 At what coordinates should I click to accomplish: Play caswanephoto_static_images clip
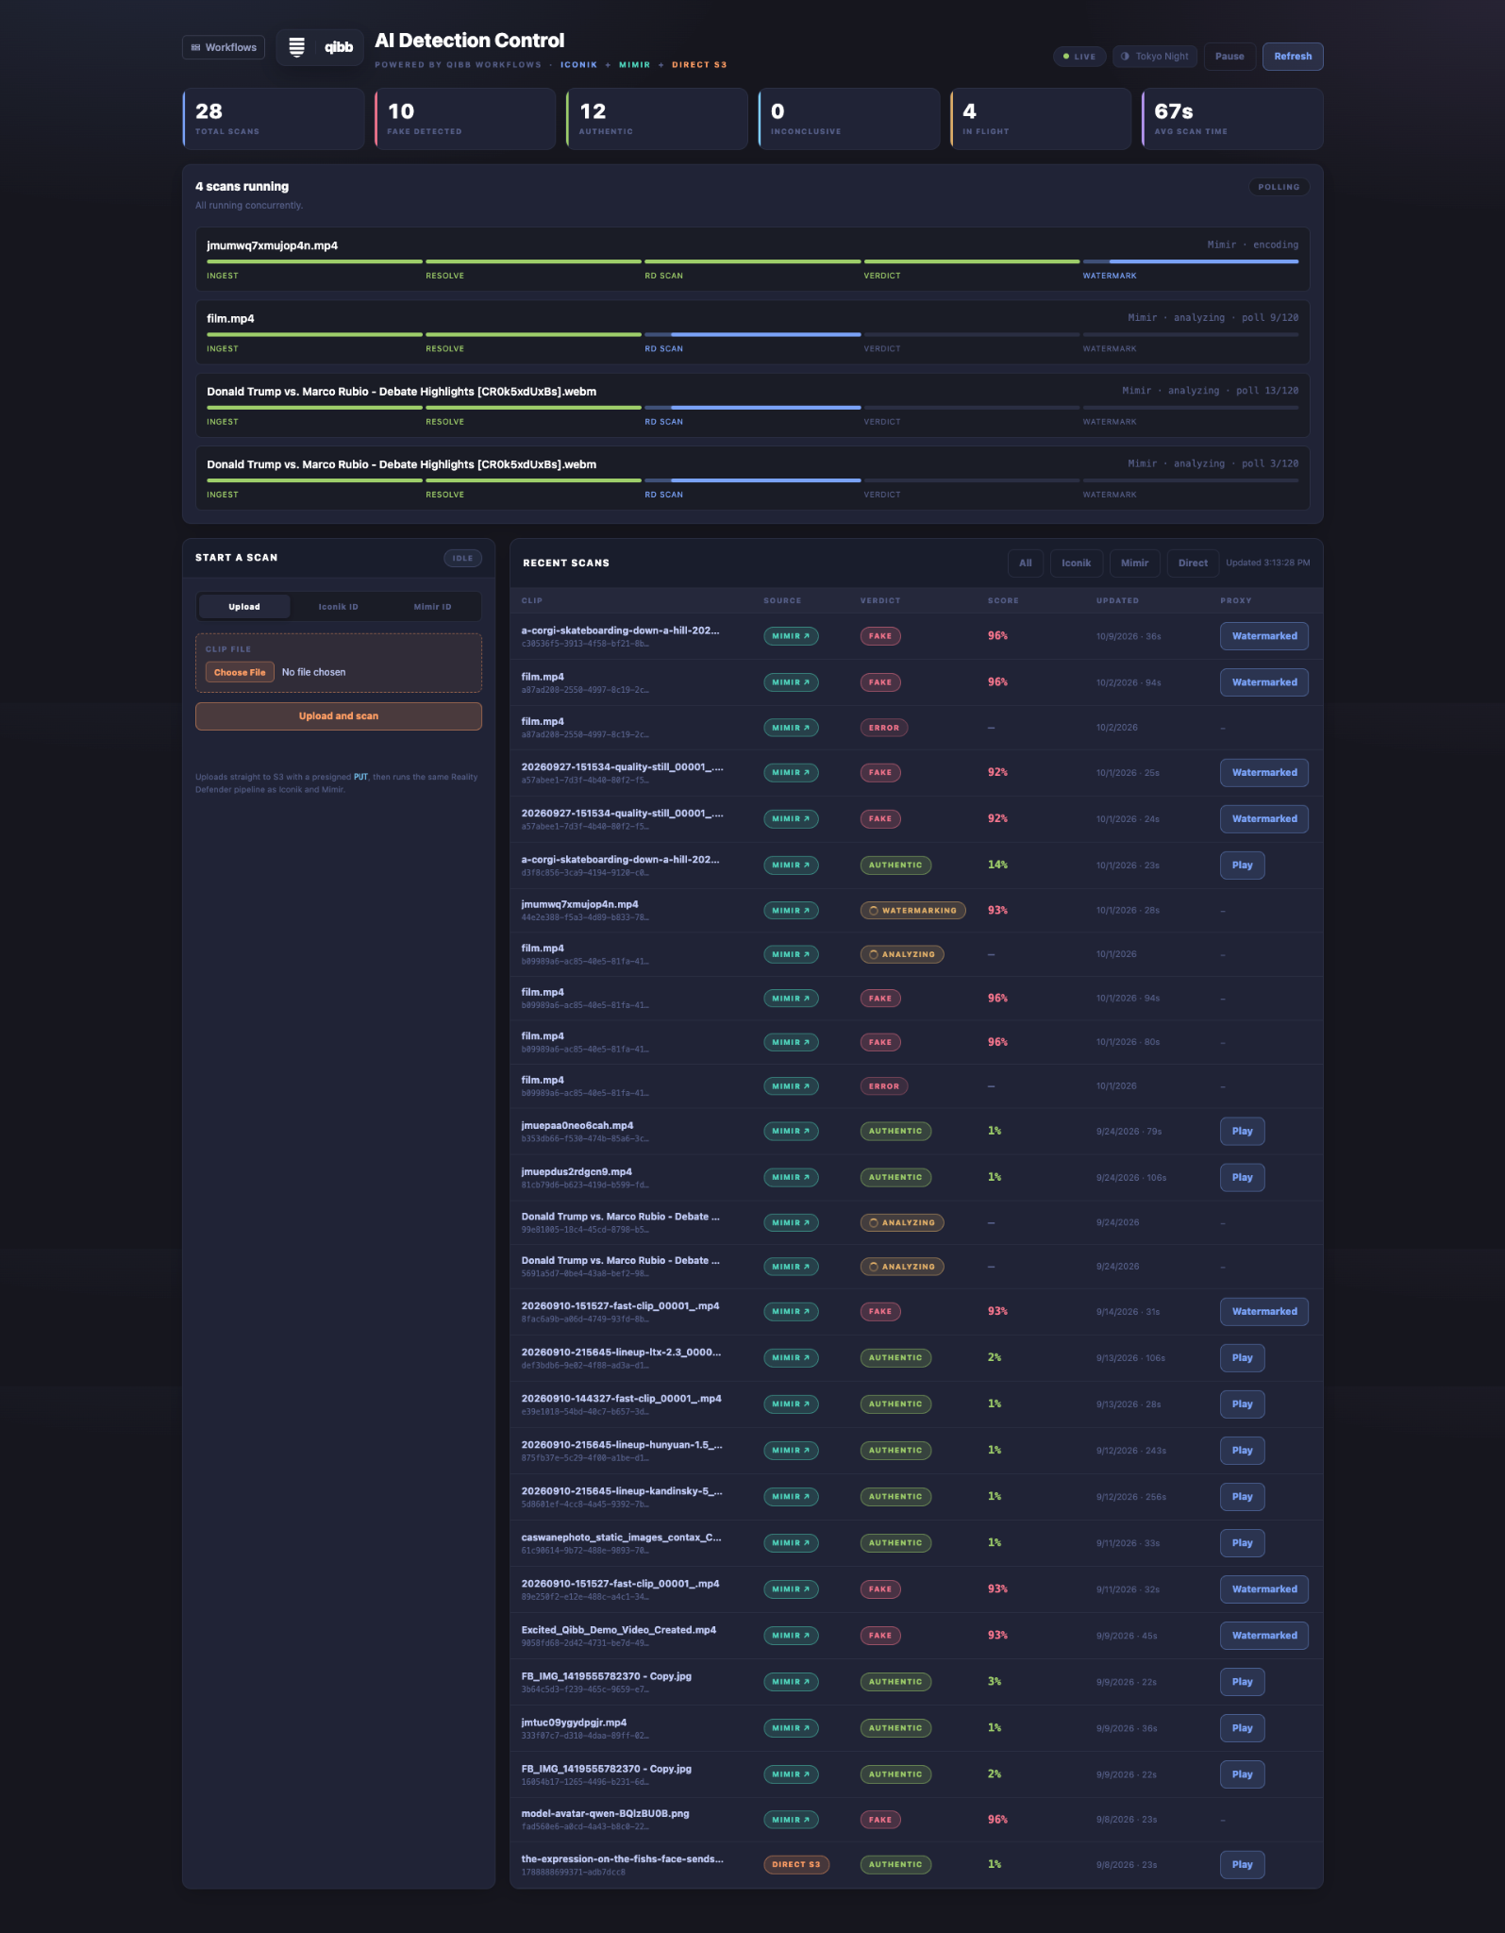tap(1242, 1543)
